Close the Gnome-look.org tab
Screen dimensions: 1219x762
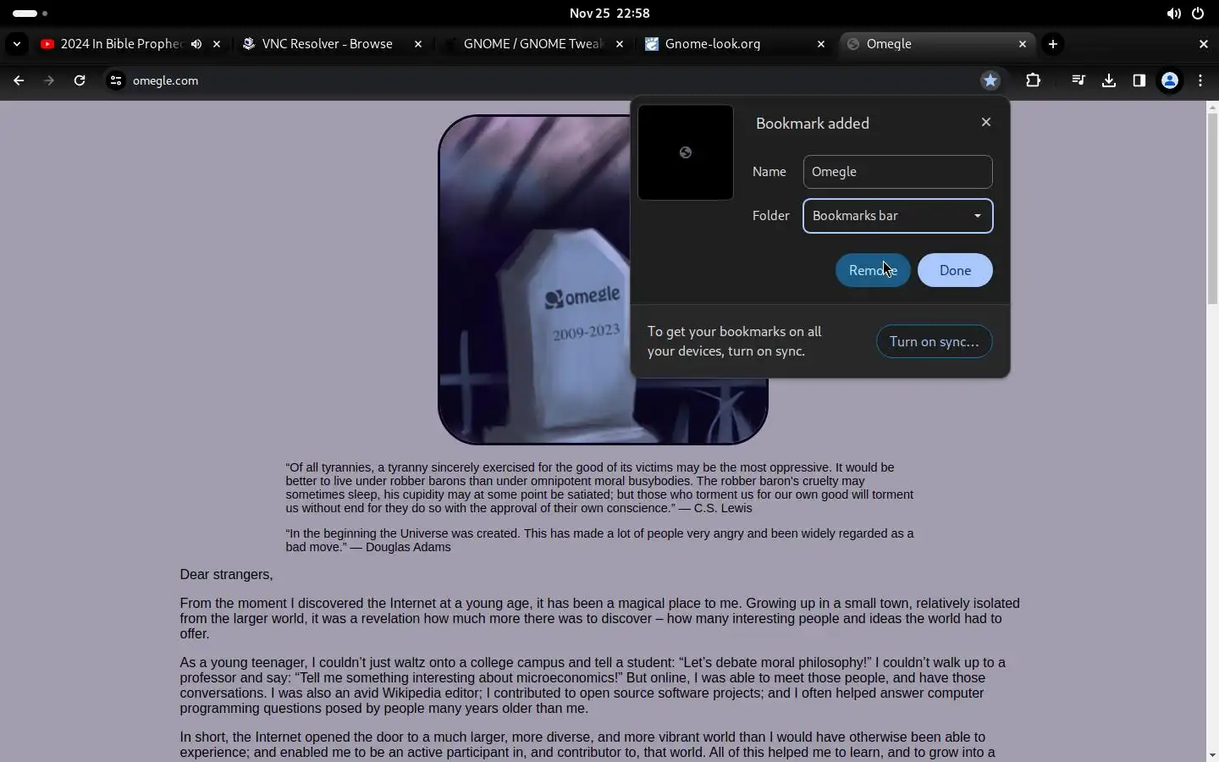tap(821, 44)
